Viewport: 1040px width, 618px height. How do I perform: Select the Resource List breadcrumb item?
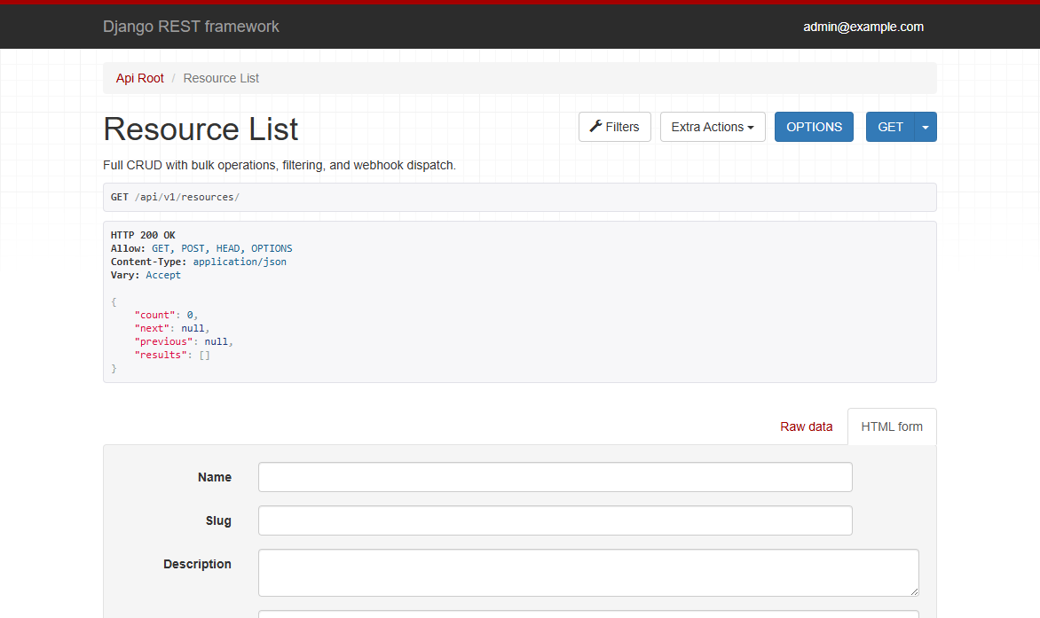pos(220,78)
